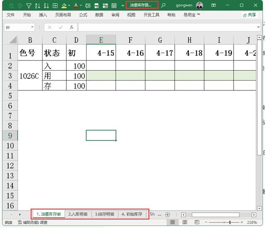
Task: Switch to the 数据 tab
Action: (x=99, y=15)
